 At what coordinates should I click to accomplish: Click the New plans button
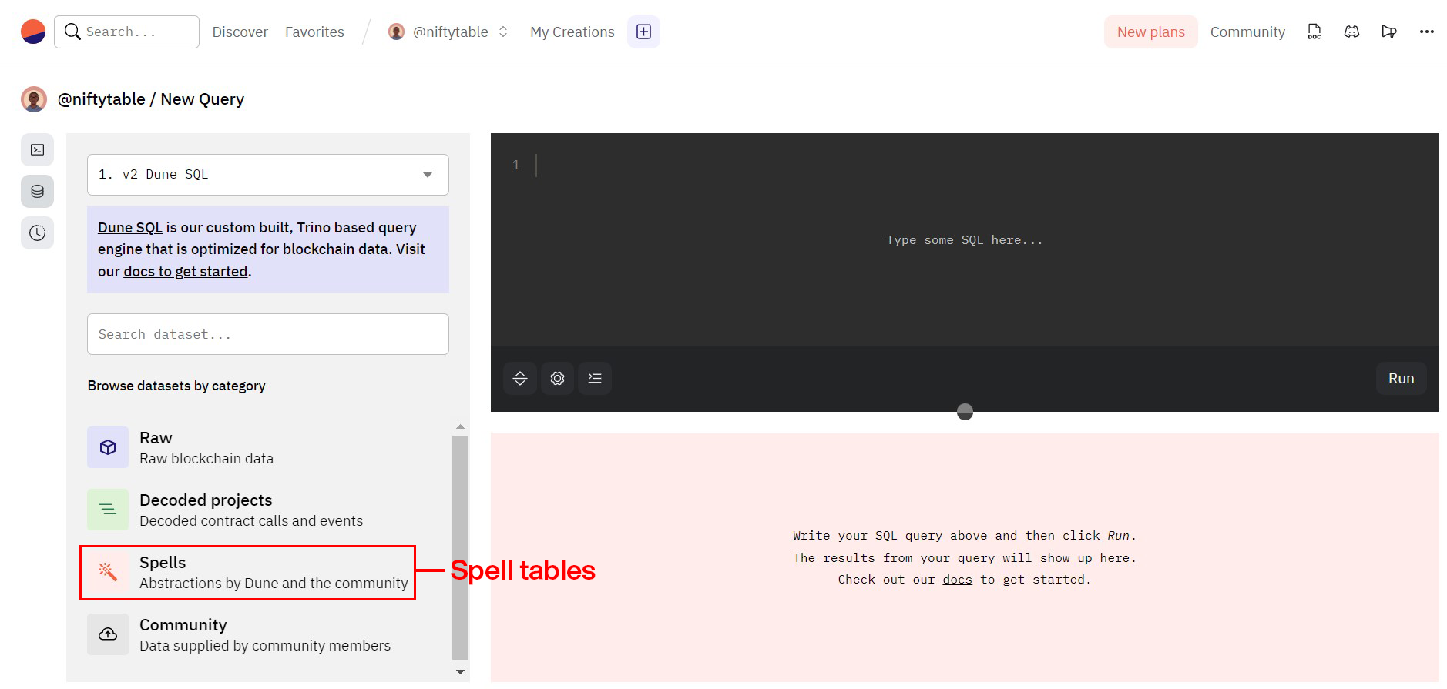tap(1151, 32)
